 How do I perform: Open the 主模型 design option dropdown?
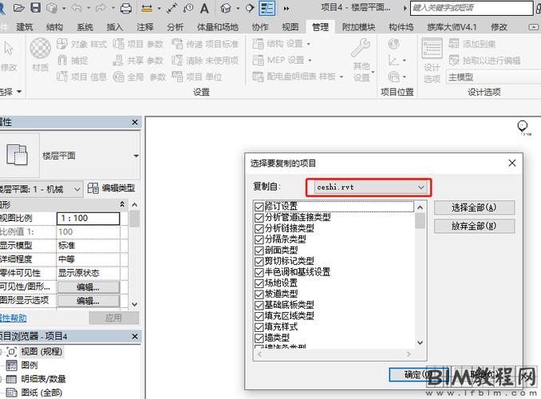pos(493,77)
